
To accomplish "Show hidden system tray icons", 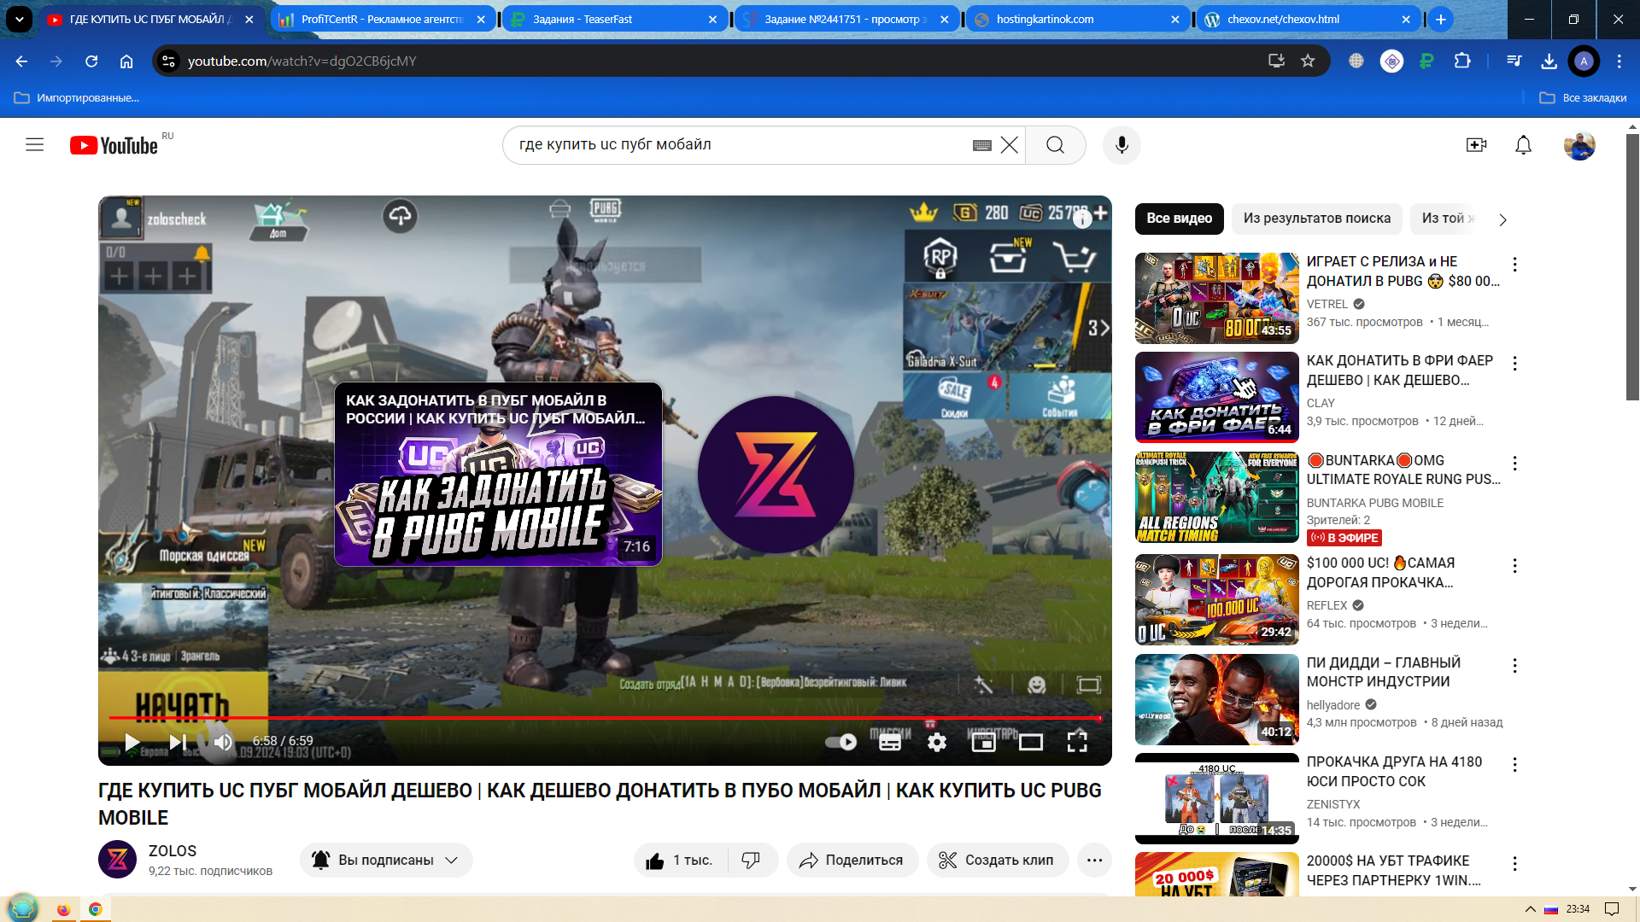I will click(1530, 909).
